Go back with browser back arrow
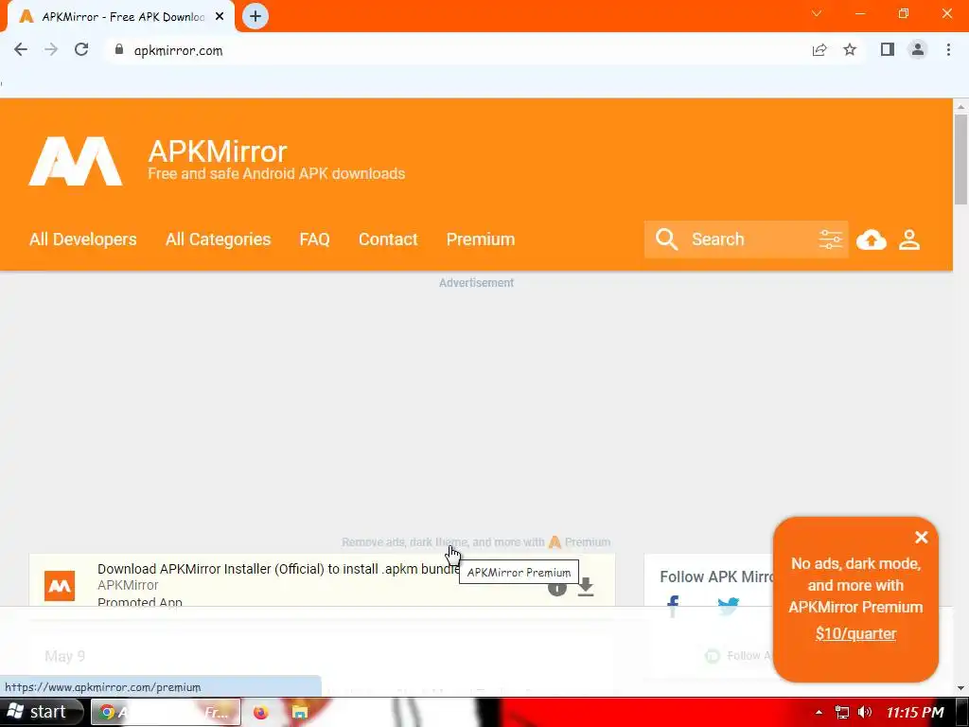This screenshot has width=969, height=727. pyautogui.click(x=21, y=49)
